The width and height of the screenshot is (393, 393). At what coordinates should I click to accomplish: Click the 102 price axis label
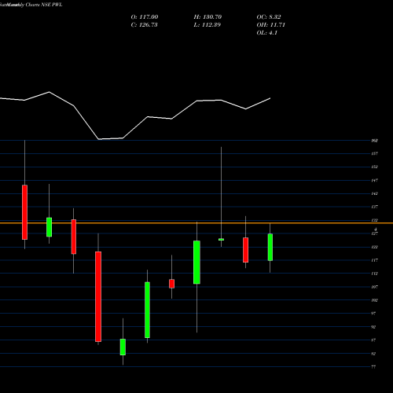point(375,300)
